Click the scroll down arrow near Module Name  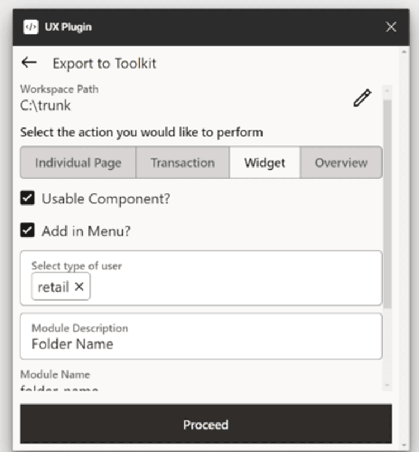click(387, 385)
